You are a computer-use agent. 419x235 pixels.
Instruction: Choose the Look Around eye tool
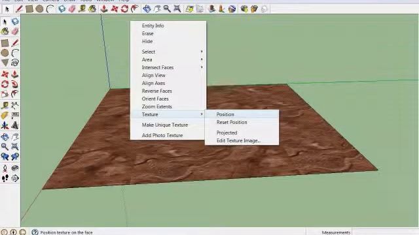point(15,168)
